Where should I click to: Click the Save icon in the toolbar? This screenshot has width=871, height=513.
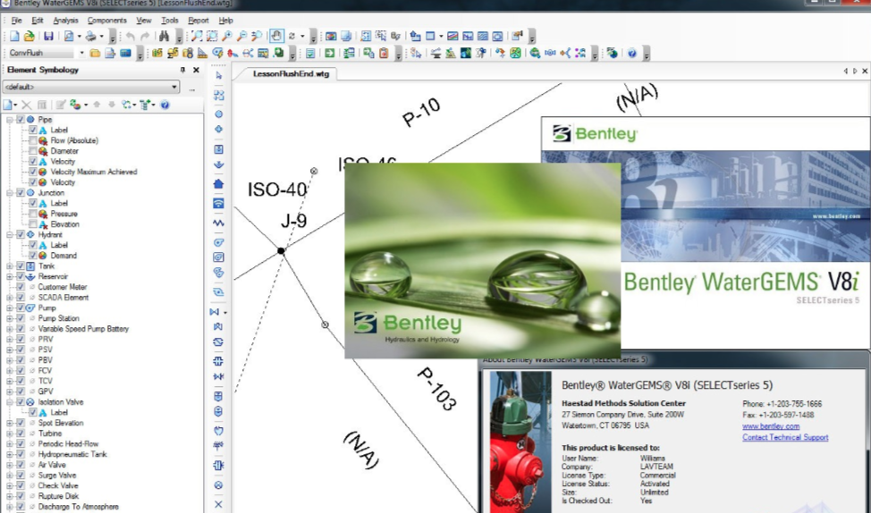tap(48, 37)
